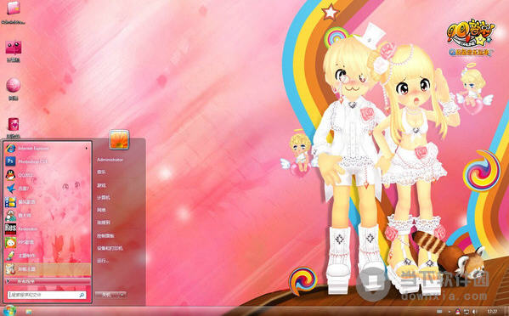Click the Shut down button

pos(106,295)
